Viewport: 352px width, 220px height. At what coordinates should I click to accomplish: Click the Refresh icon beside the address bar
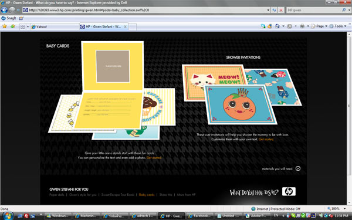tap(274, 10)
